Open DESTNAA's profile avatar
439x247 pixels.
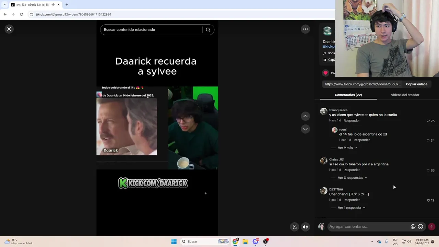(324, 191)
